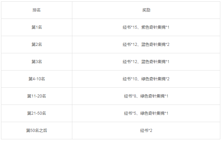Image resolution: width=222 pixels, height=141 pixels.
Task: Select the 第50名之后 rank cell
Action: (x=37, y=131)
